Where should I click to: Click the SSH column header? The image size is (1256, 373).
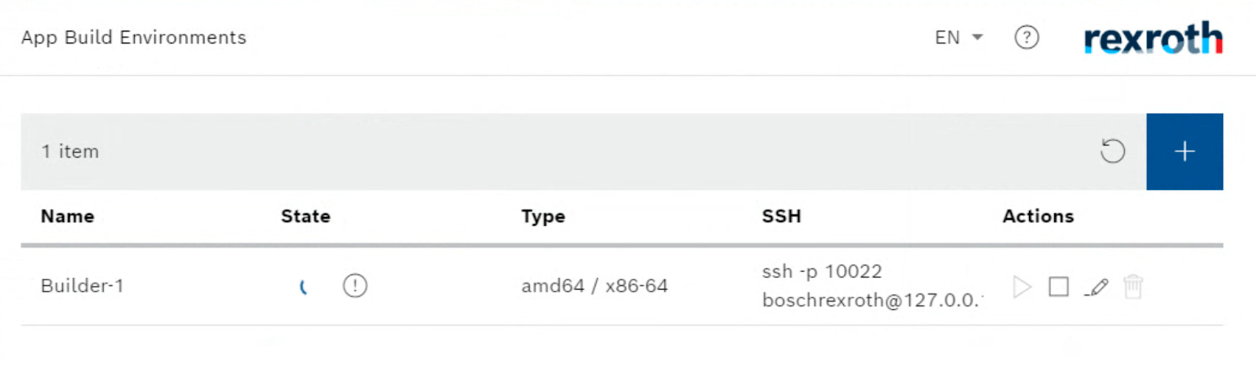[781, 216]
